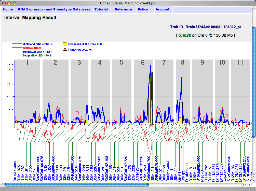Click the orange transcript location triangle on chromosome 6
This screenshot has height=191, width=256.
[x=151, y=125]
